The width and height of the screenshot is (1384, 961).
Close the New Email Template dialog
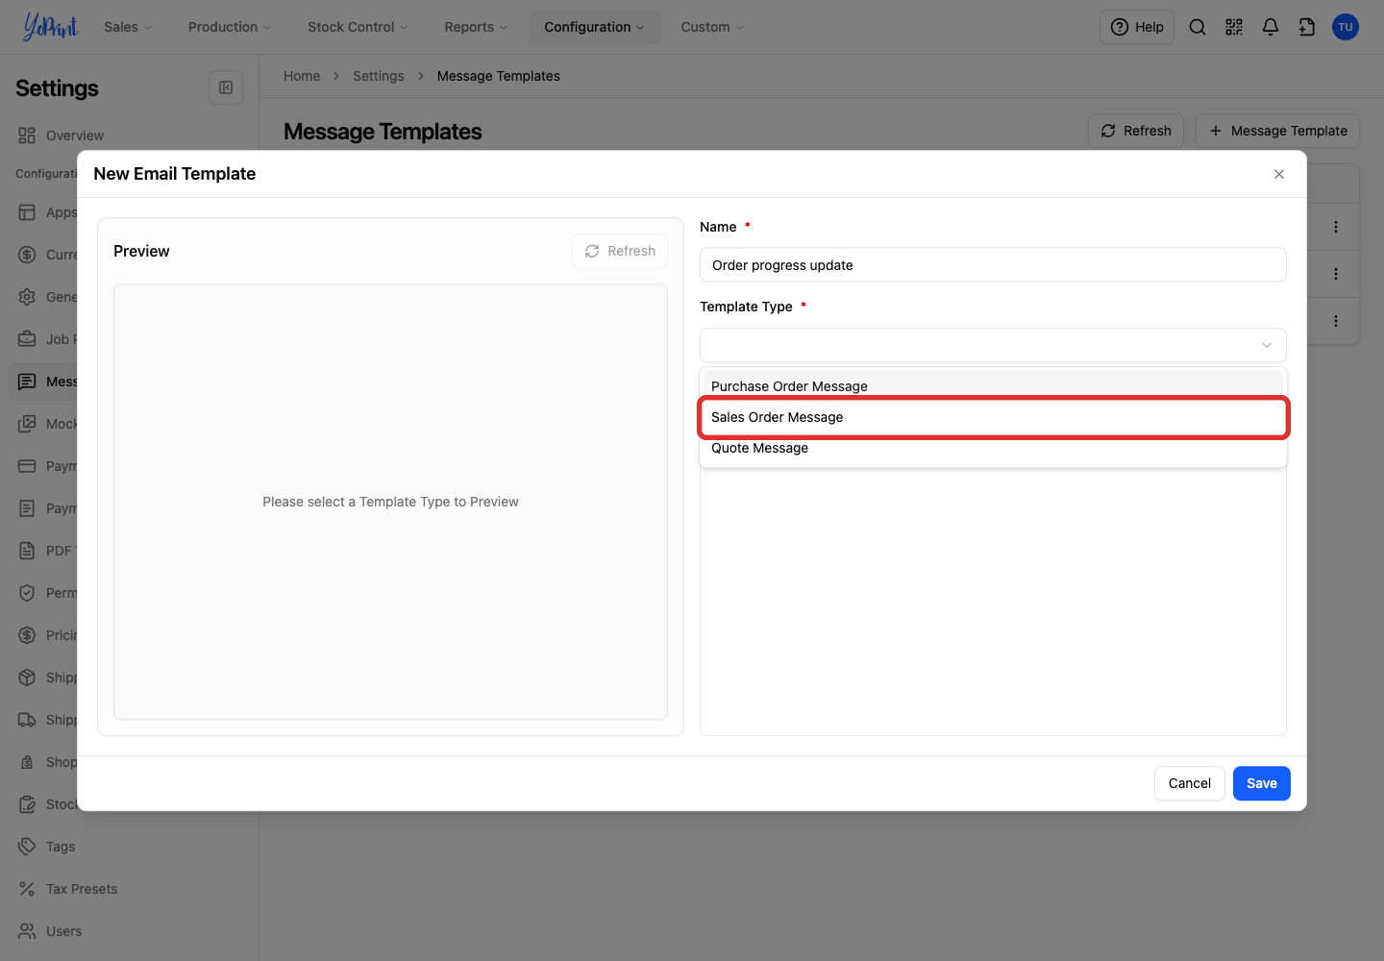pyautogui.click(x=1279, y=174)
